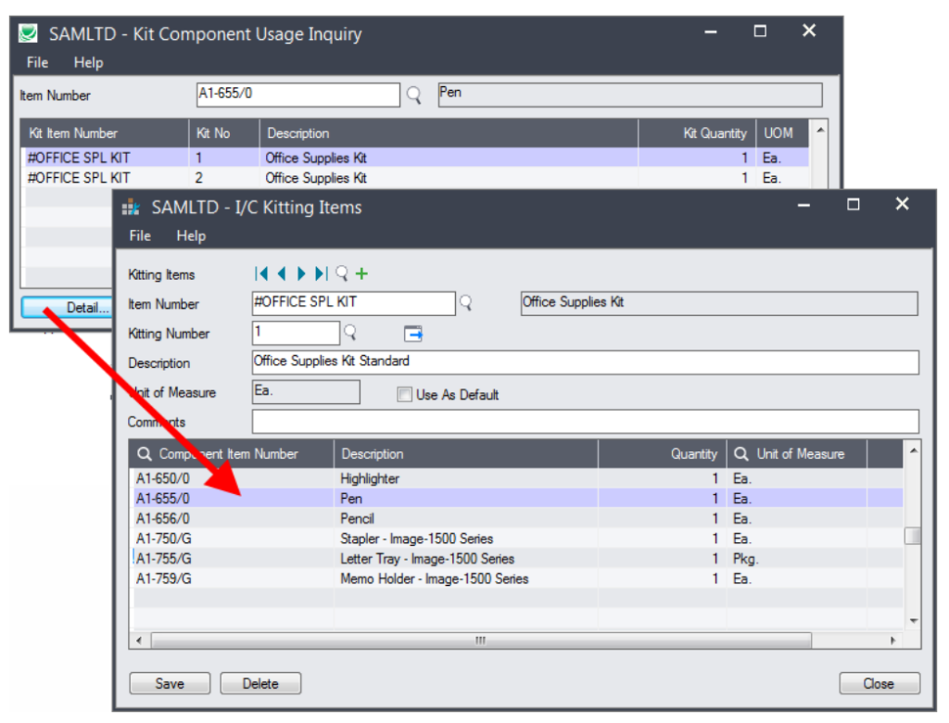Click magnifier in Component Item Number header
Image resolution: width=949 pixels, height=723 pixels.
[x=144, y=454]
